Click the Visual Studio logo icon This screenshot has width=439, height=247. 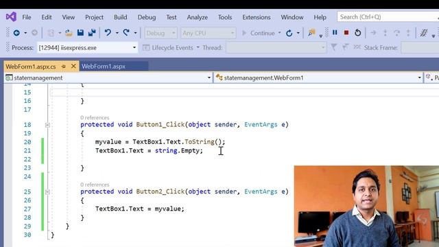click(11, 17)
